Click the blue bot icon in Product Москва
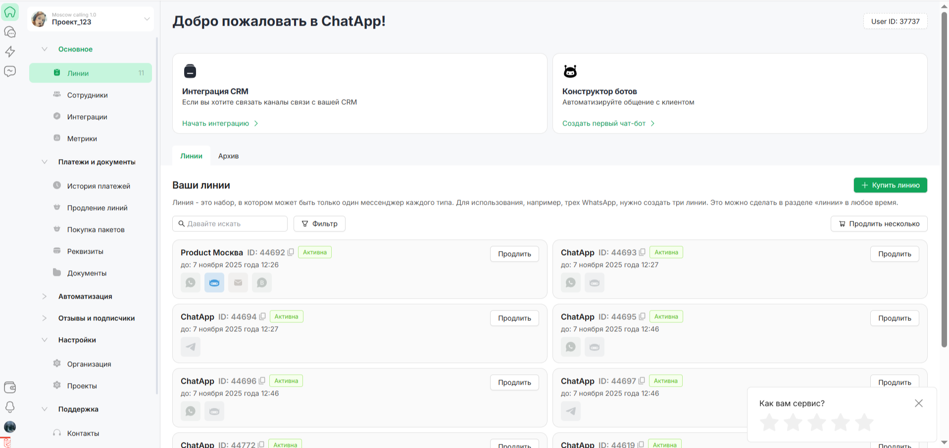Screen dimensions: 949x448 [214, 283]
